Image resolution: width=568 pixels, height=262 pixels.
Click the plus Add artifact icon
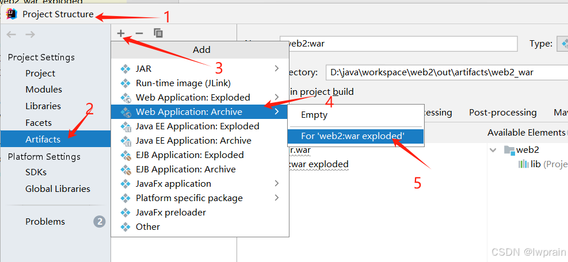tap(121, 33)
